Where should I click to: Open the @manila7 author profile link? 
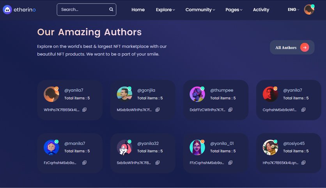click(x=74, y=143)
